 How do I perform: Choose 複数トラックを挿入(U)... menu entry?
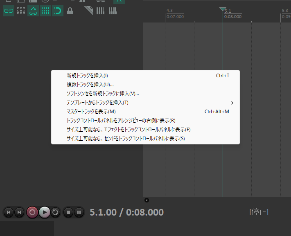[x=145, y=85]
